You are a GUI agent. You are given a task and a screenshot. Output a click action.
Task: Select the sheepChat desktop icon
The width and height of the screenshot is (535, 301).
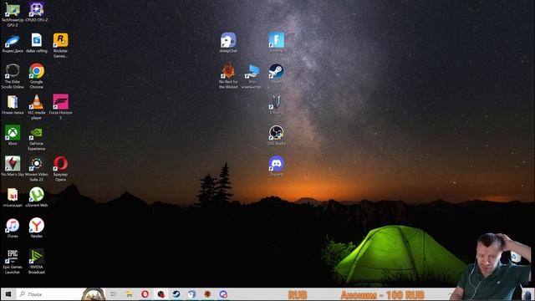pos(228,43)
